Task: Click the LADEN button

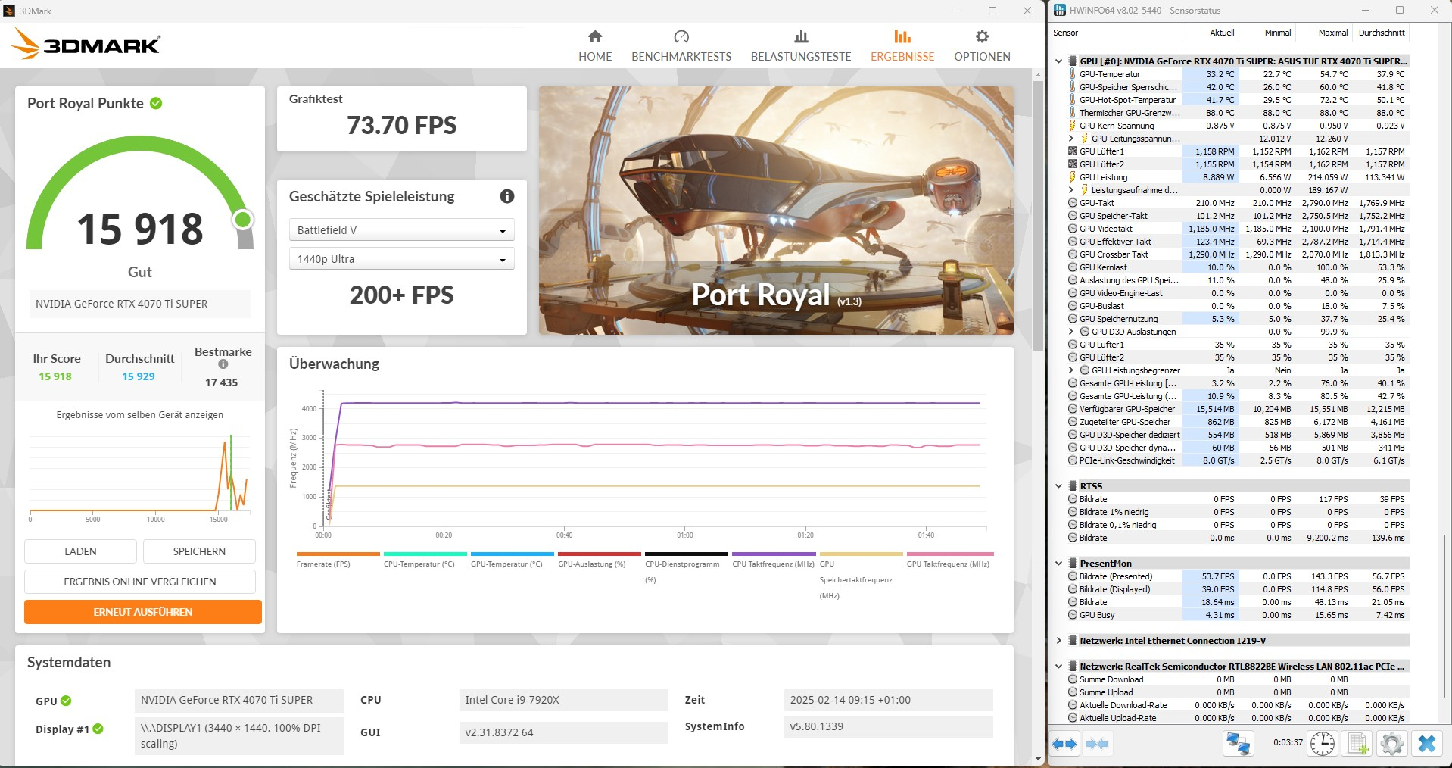Action: (x=80, y=551)
